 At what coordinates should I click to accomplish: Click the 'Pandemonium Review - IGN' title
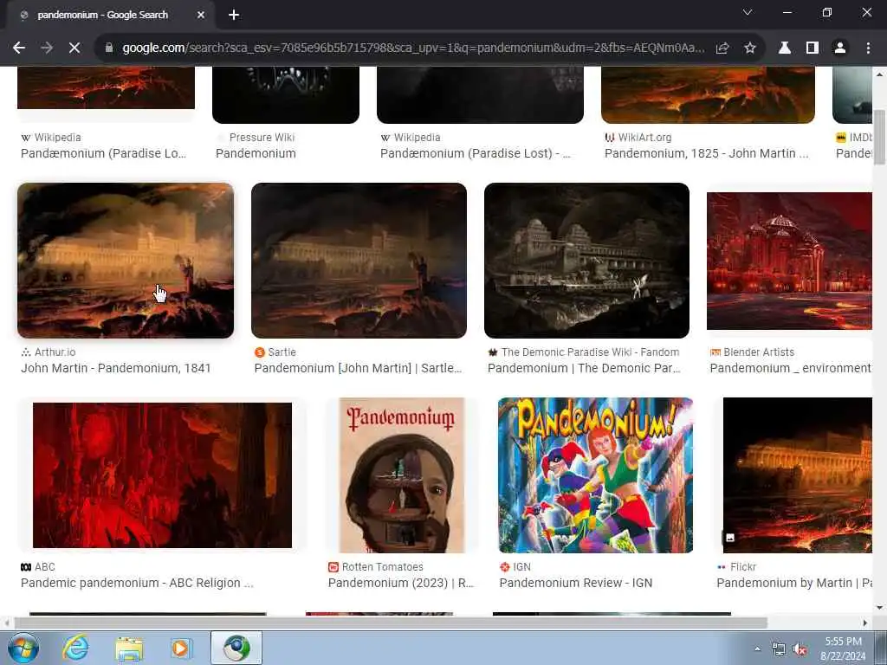coord(576,583)
